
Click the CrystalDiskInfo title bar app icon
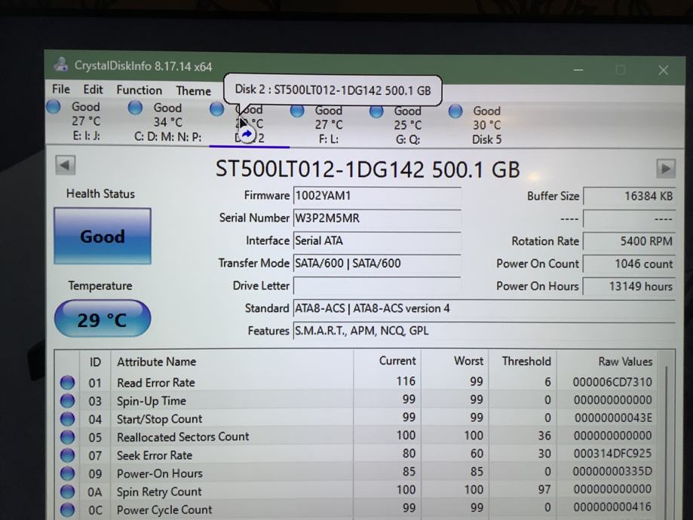[x=61, y=65]
